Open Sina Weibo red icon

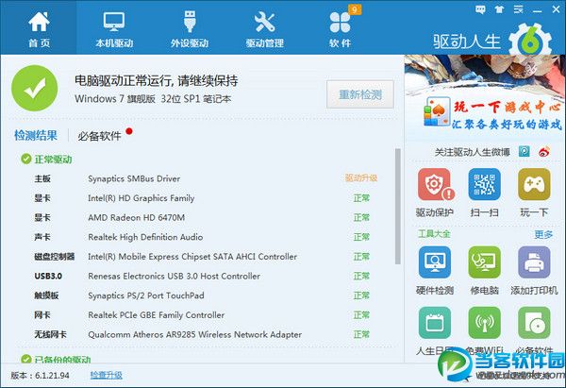pos(544,151)
